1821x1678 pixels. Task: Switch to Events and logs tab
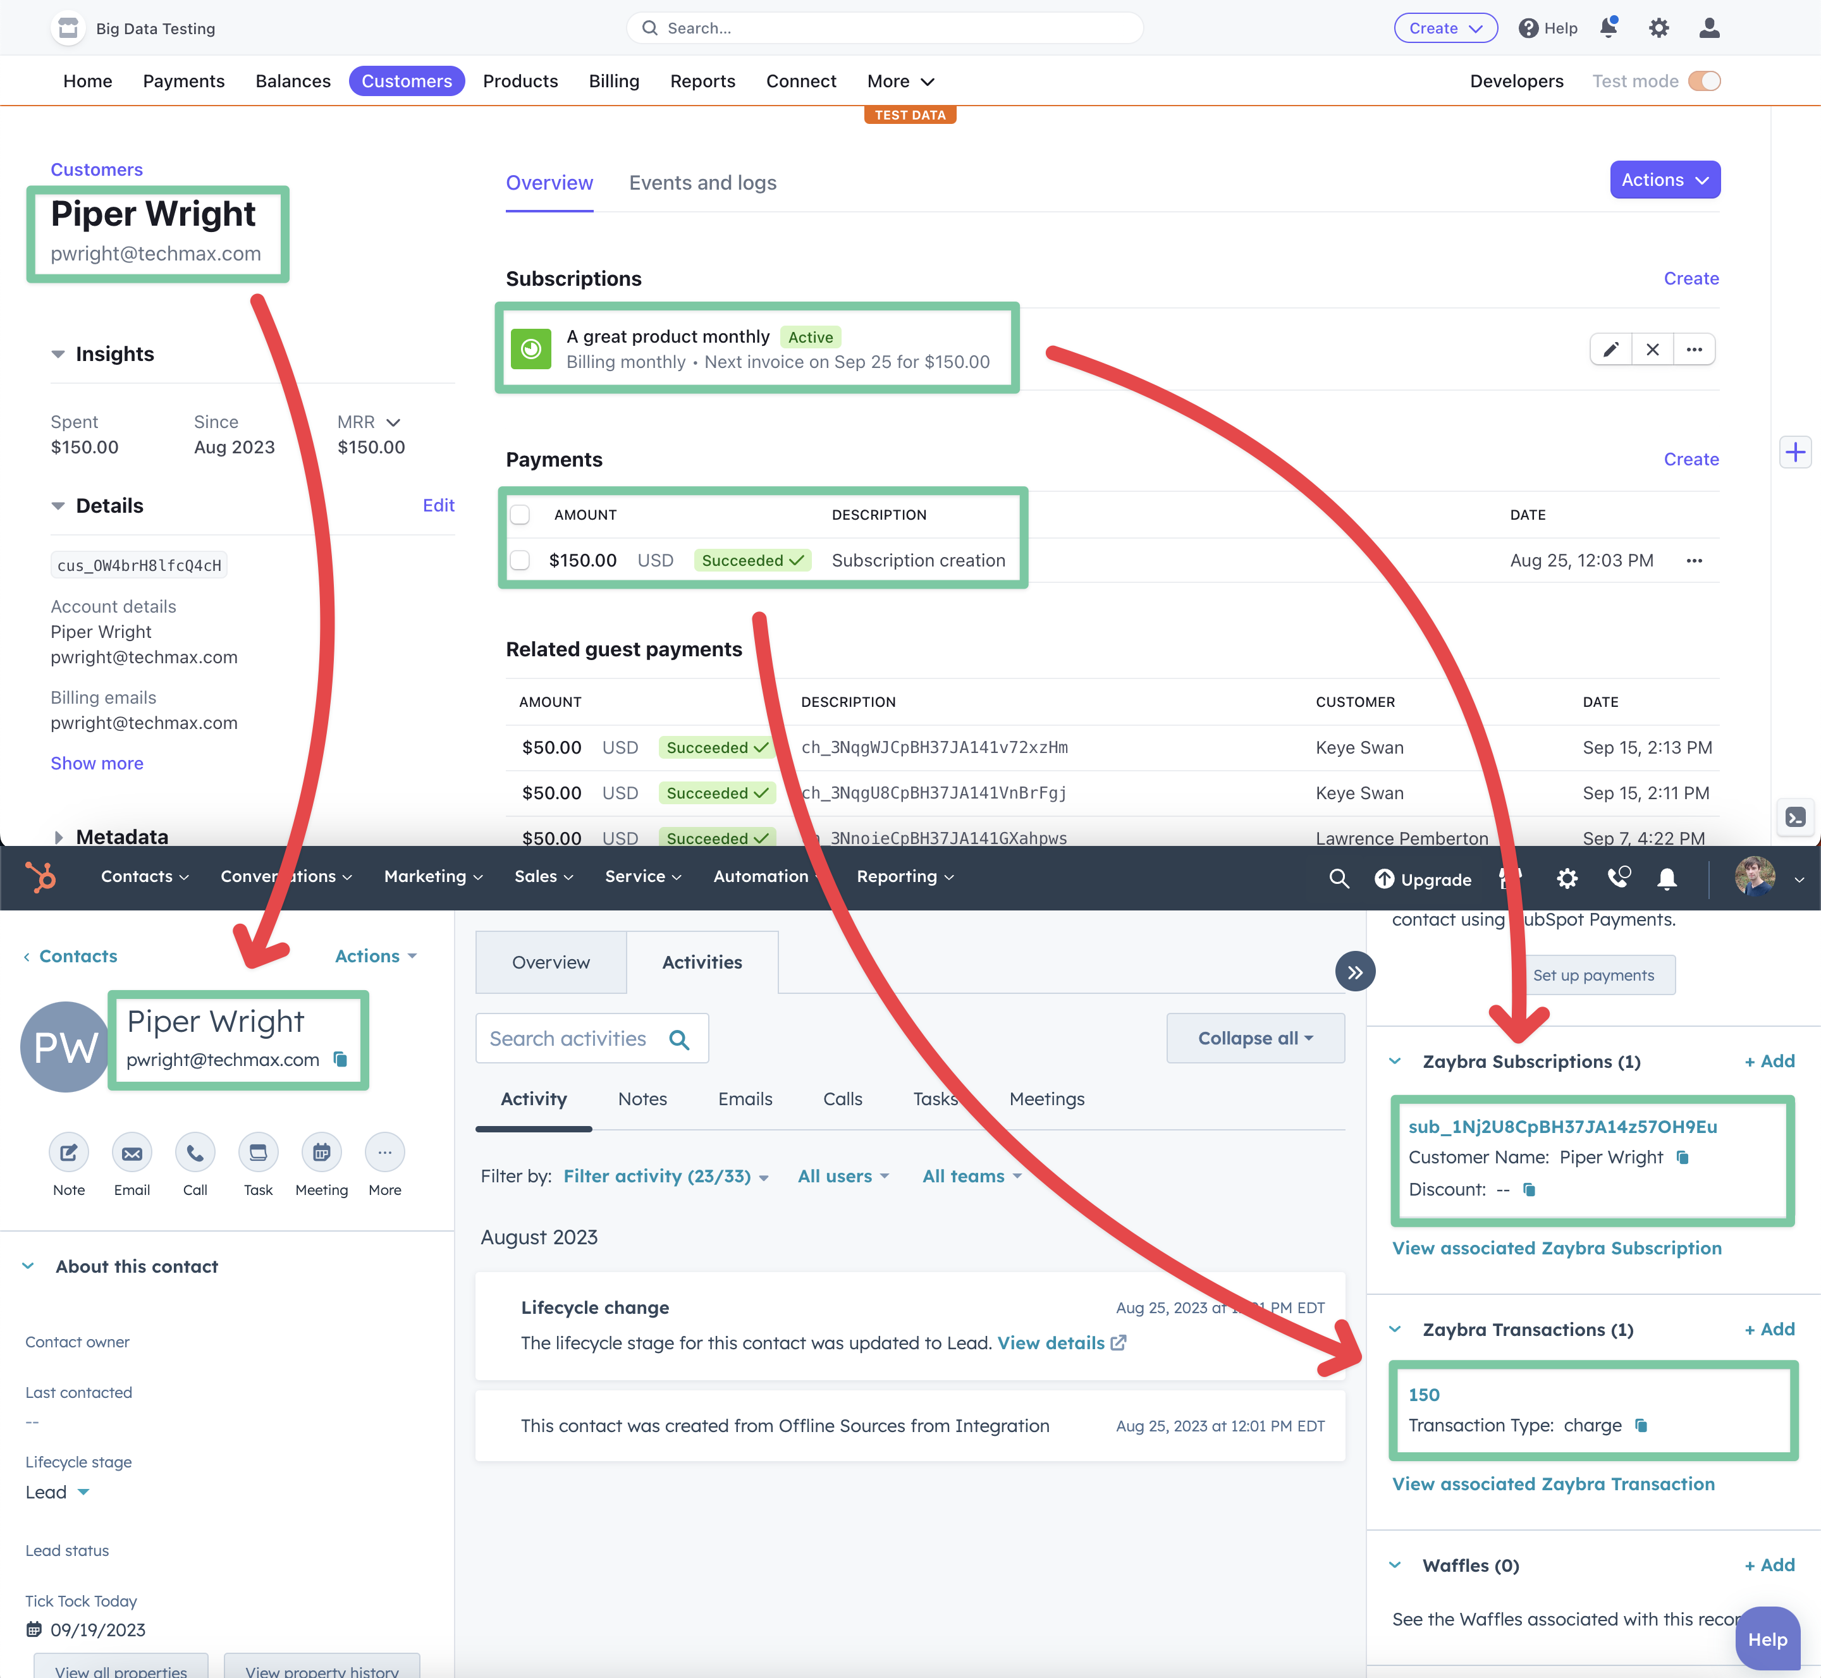pos(702,183)
